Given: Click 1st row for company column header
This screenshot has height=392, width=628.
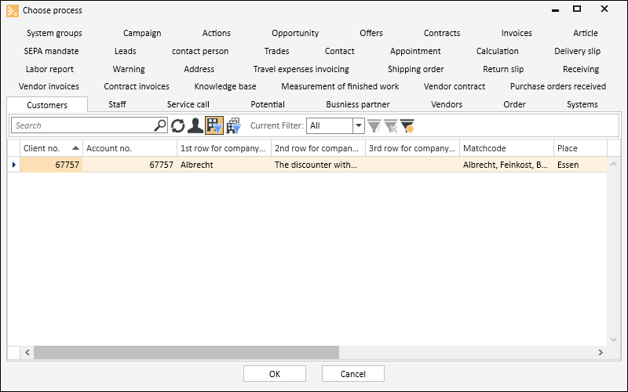Looking at the screenshot, I should tap(224, 148).
